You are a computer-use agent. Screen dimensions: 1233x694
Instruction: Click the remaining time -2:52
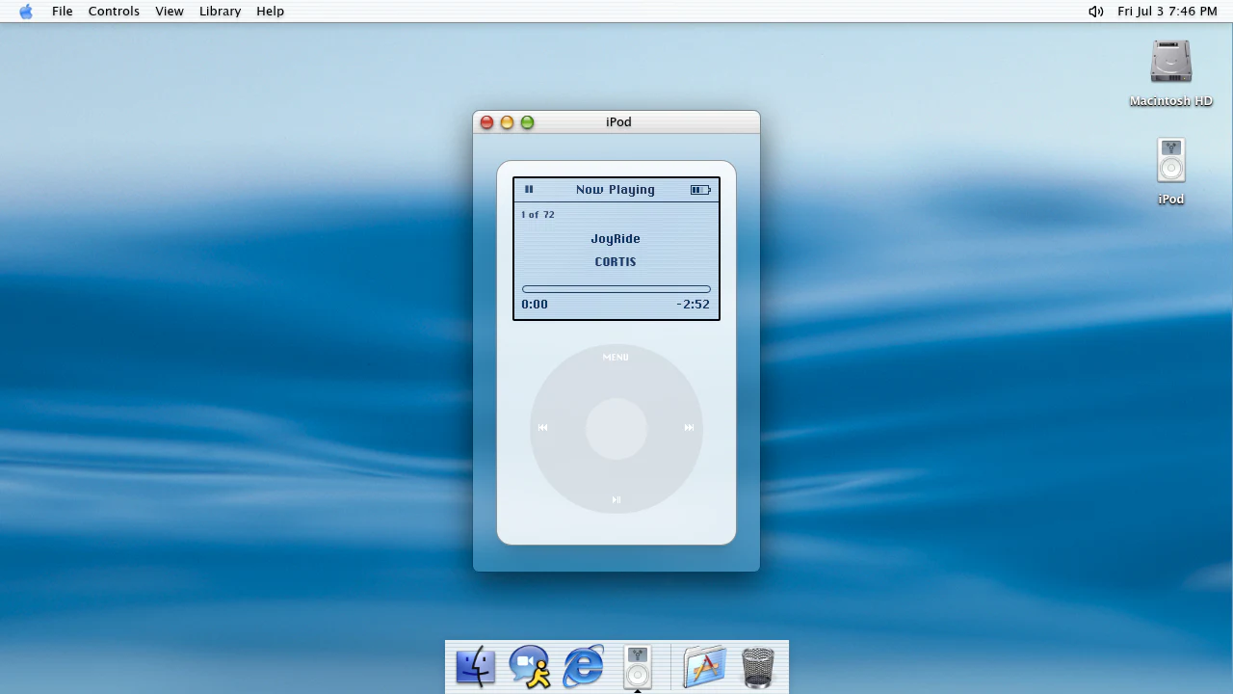tap(694, 305)
